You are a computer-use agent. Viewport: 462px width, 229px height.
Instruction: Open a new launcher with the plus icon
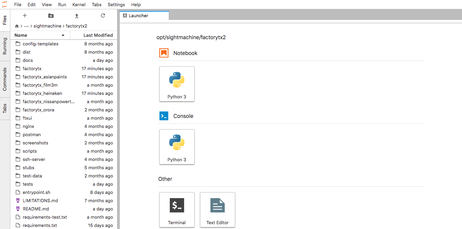[24, 15]
